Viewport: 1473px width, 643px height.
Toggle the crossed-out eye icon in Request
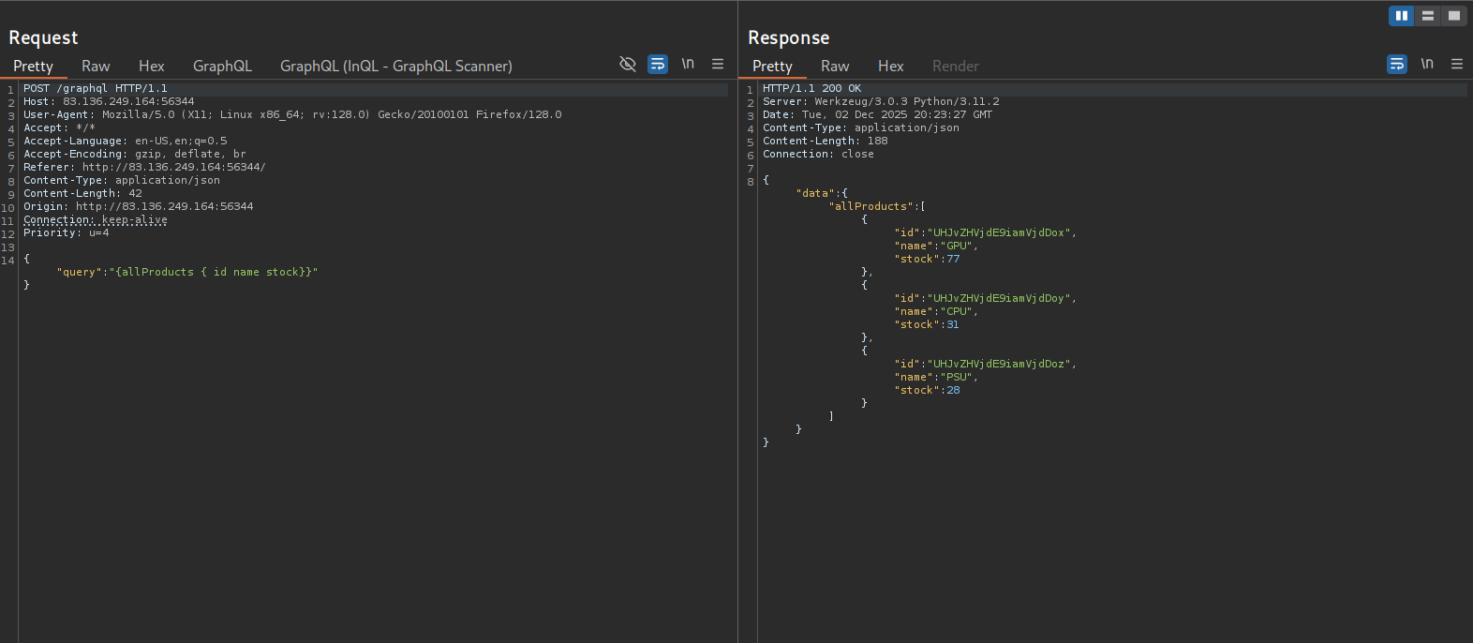click(628, 64)
